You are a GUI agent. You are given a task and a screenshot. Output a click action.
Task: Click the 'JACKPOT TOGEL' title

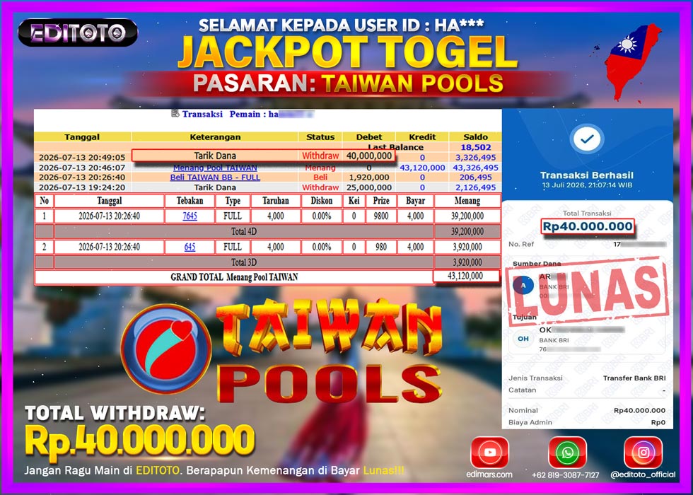point(347,51)
